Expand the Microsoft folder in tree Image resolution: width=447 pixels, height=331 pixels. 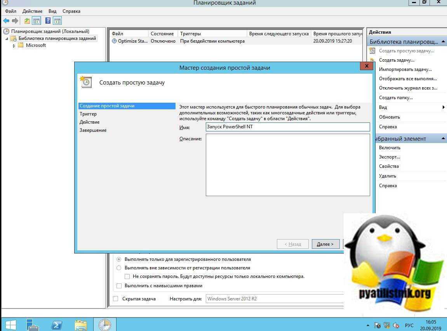(14, 46)
